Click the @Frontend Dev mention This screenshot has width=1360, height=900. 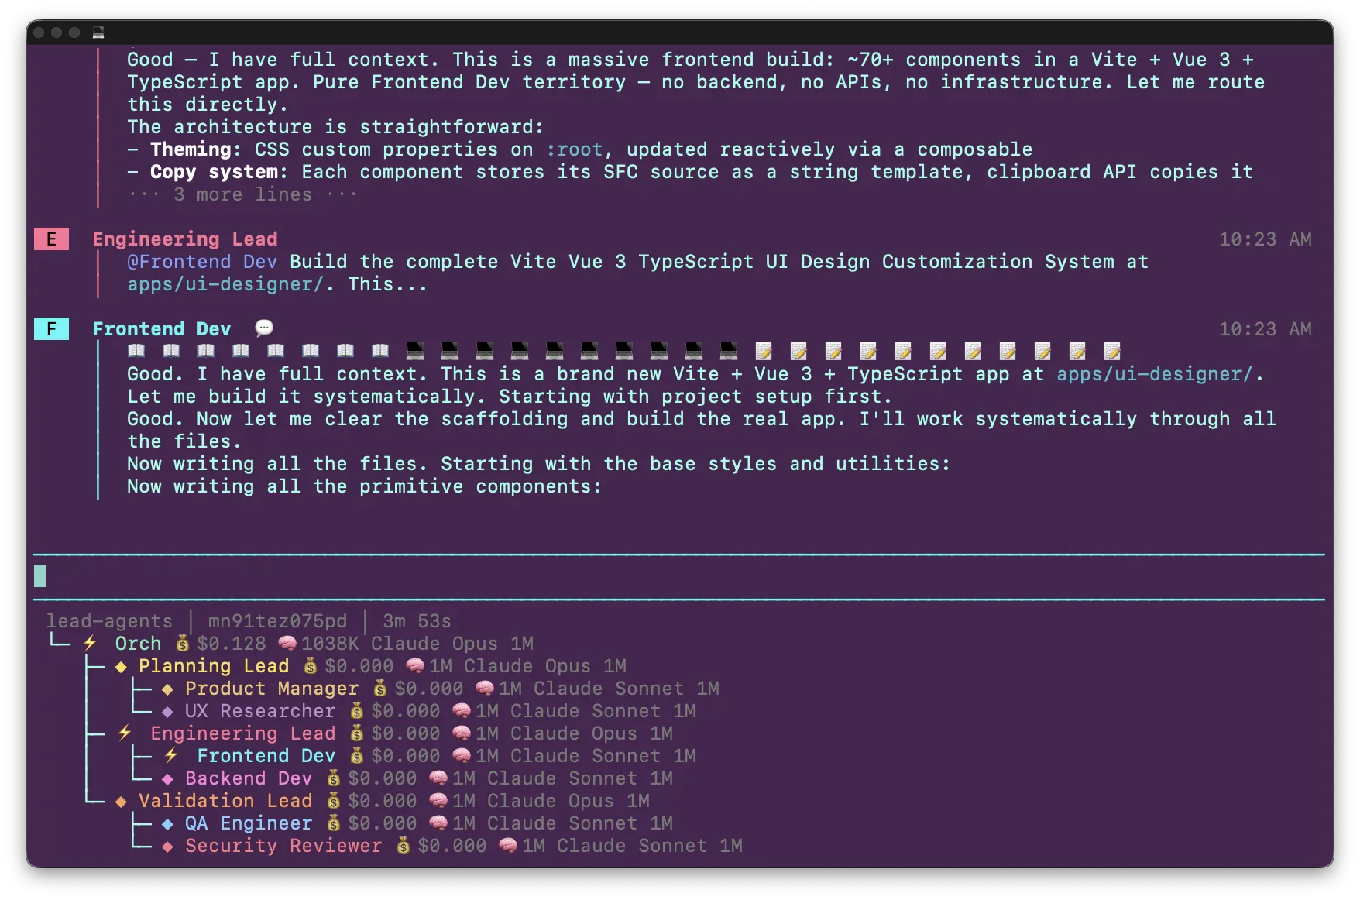[201, 262]
